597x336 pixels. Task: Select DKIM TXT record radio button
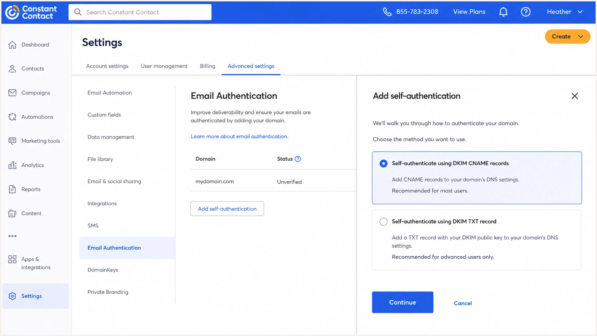click(383, 222)
